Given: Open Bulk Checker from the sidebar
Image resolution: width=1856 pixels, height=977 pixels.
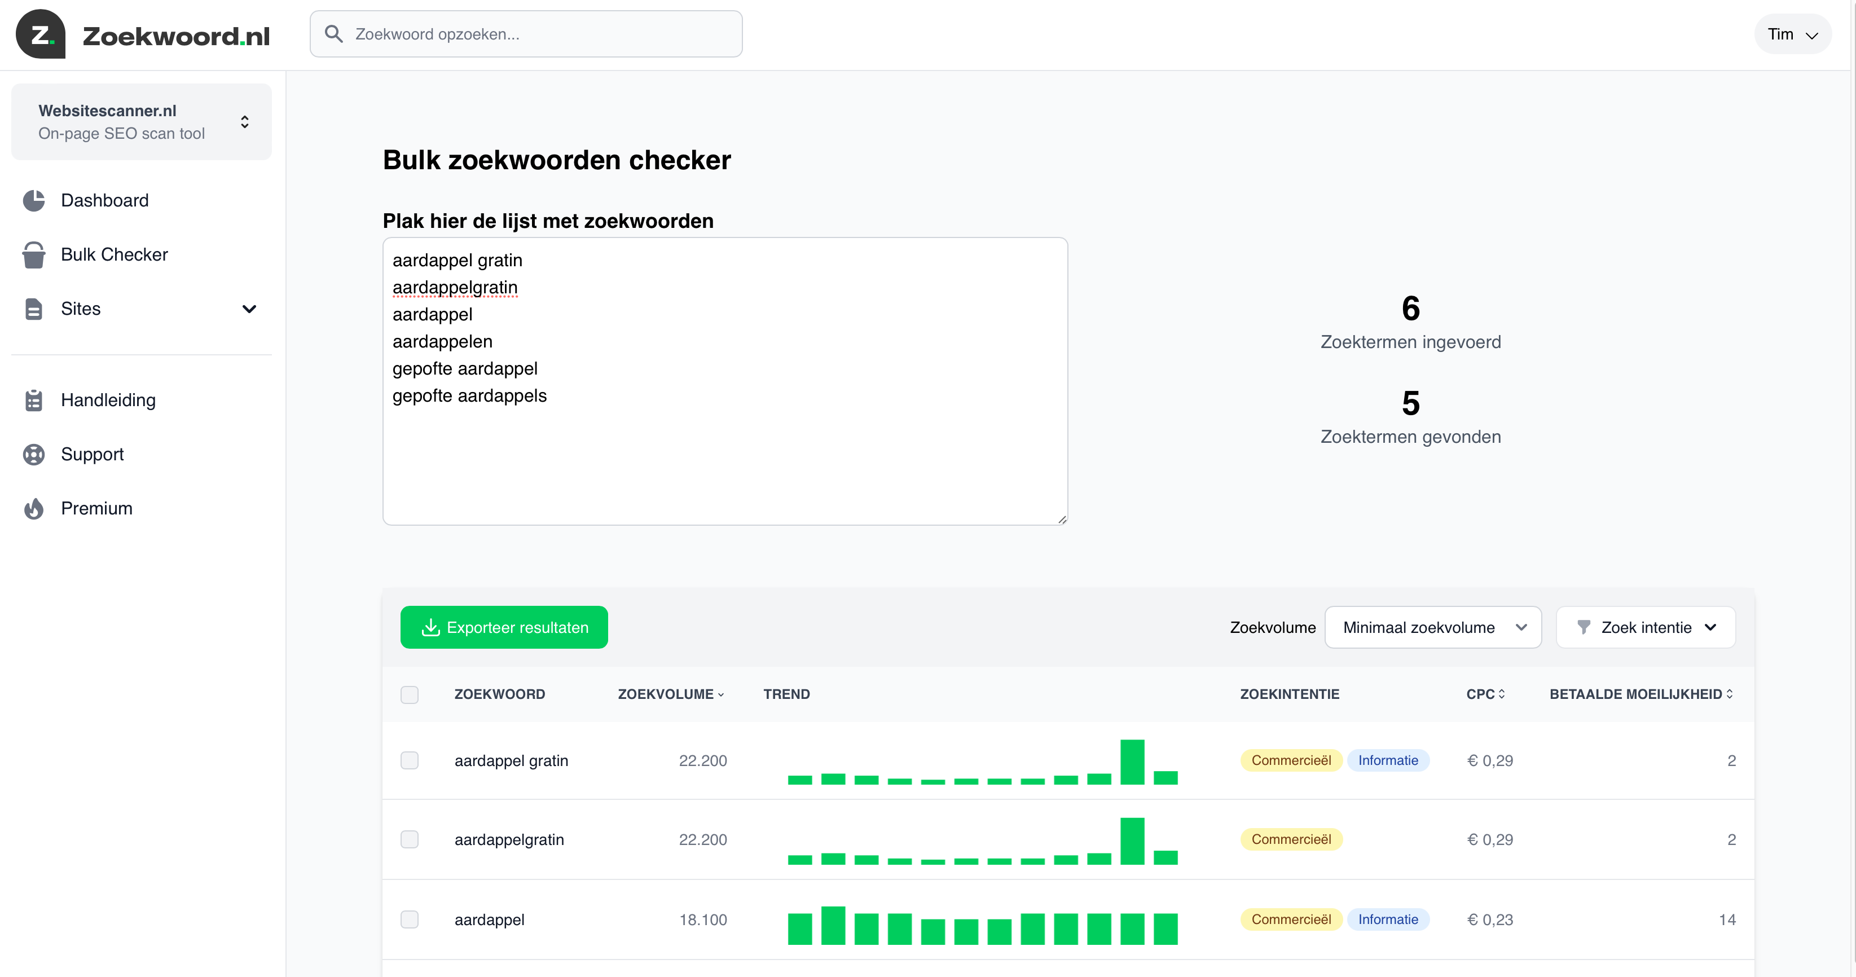Looking at the screenshot, I should (x=113, y=254).
